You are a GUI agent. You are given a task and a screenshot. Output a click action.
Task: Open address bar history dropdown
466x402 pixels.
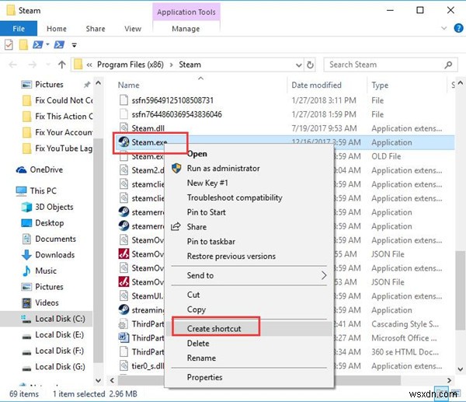pyautogui.click(x=299, y=65)
